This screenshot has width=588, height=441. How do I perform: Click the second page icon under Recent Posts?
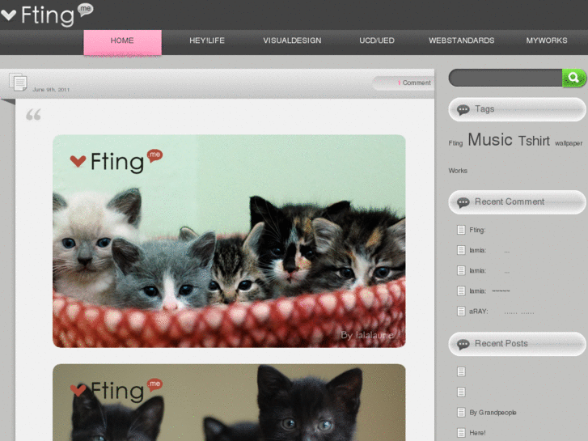461,392
